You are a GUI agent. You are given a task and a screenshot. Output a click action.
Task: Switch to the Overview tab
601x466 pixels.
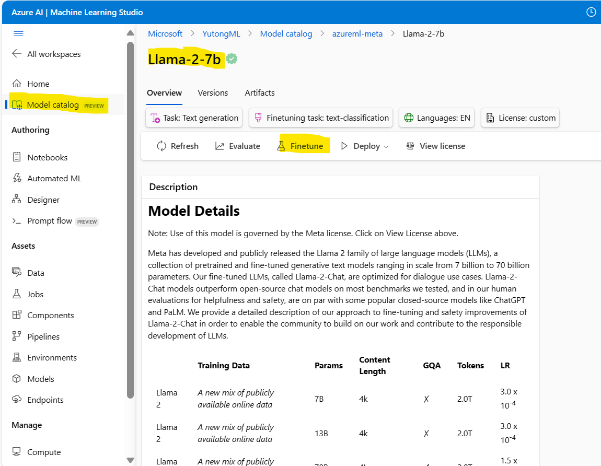[165, 93]
